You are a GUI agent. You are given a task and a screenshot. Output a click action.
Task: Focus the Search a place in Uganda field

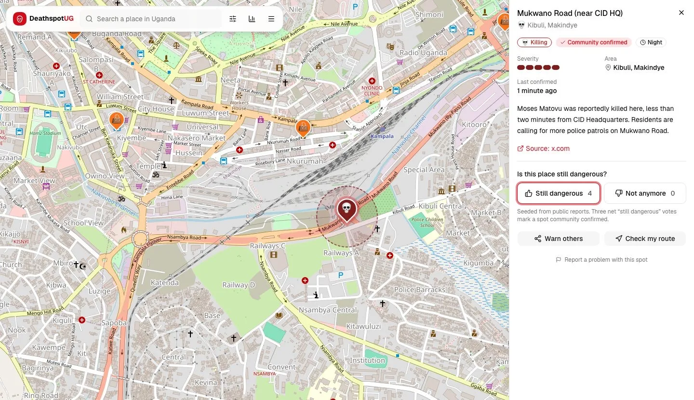click(x=151, y=19)
